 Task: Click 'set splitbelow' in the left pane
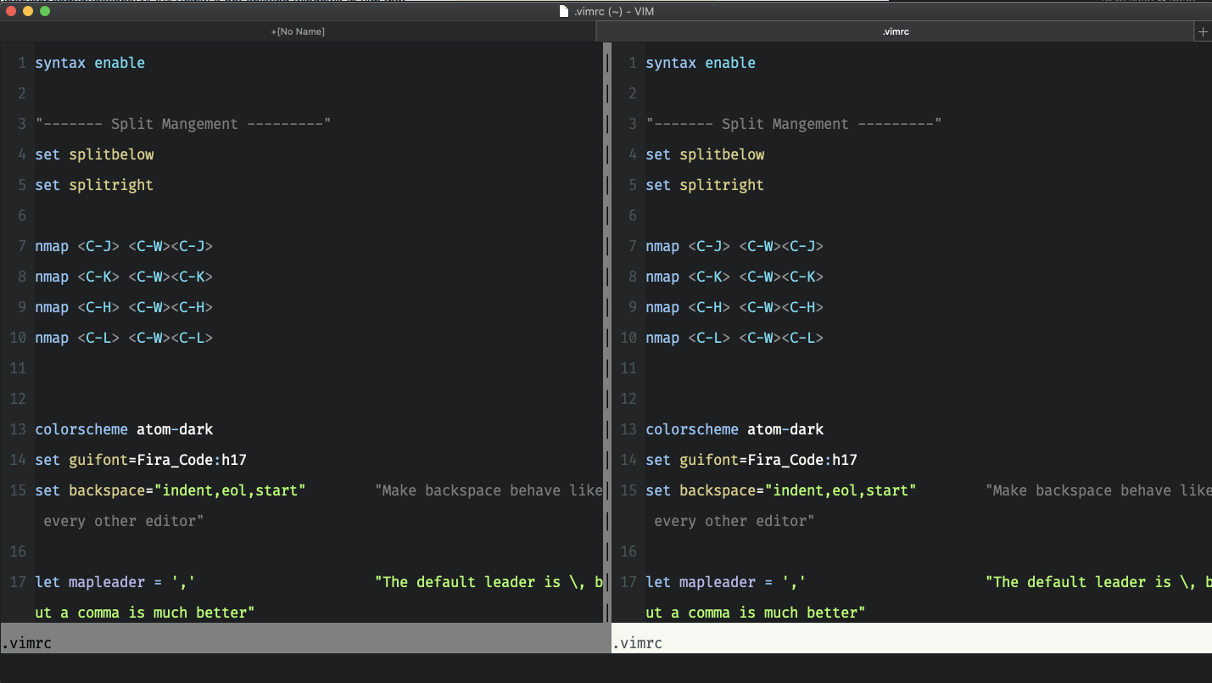[94, 154]
